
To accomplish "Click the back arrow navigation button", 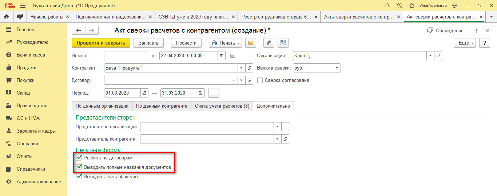I will [79, 30].
